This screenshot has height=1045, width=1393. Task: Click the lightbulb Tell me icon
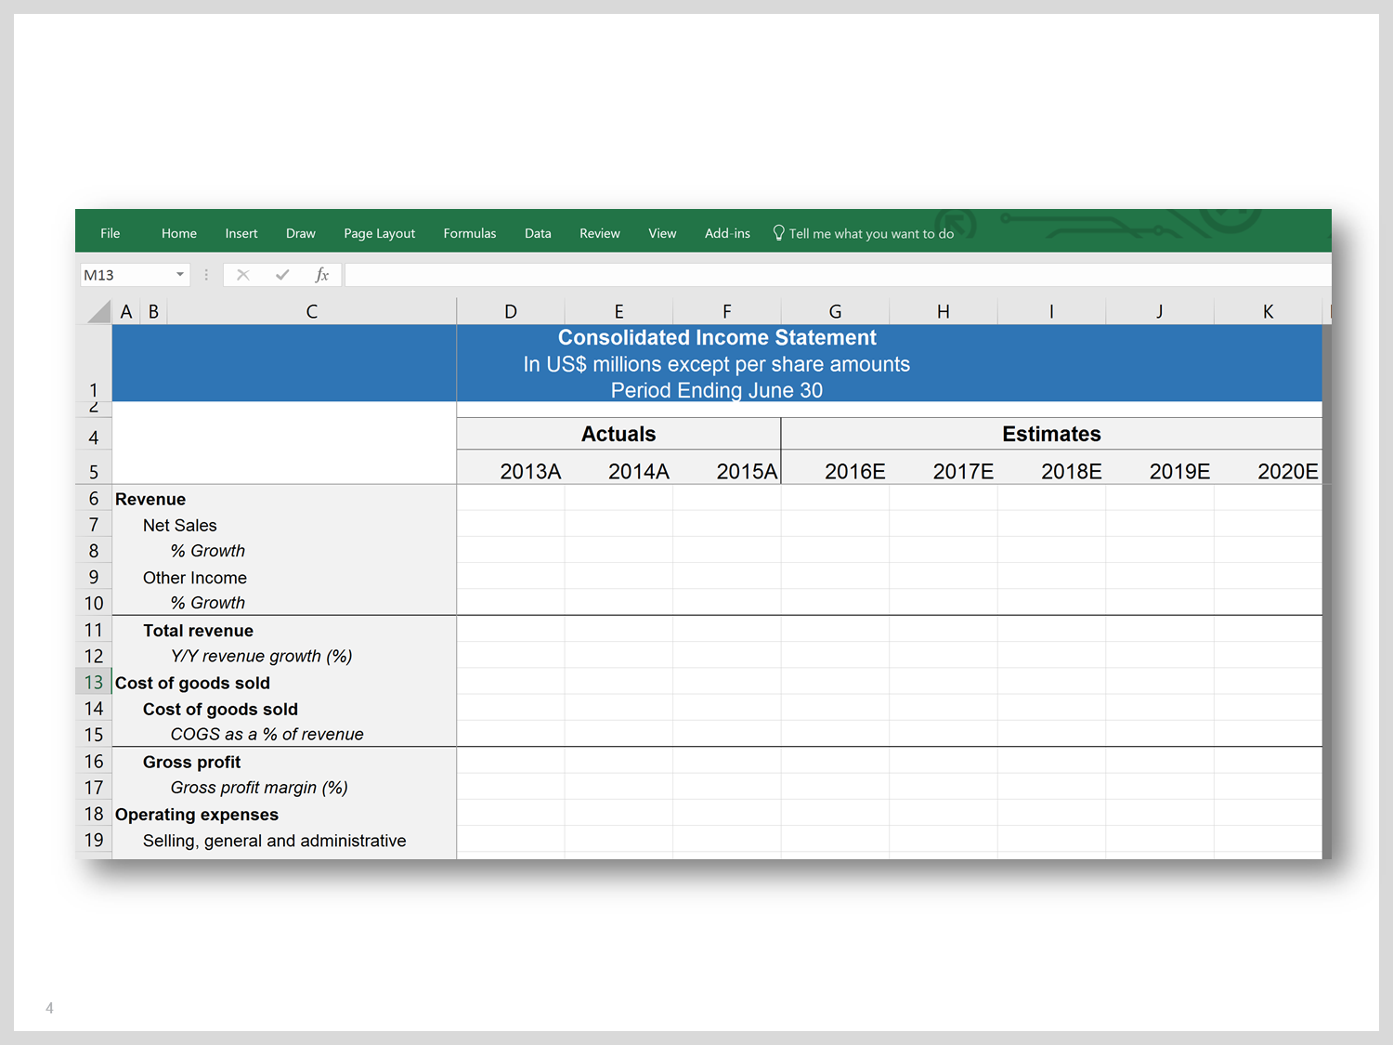(x=778, y=233)
